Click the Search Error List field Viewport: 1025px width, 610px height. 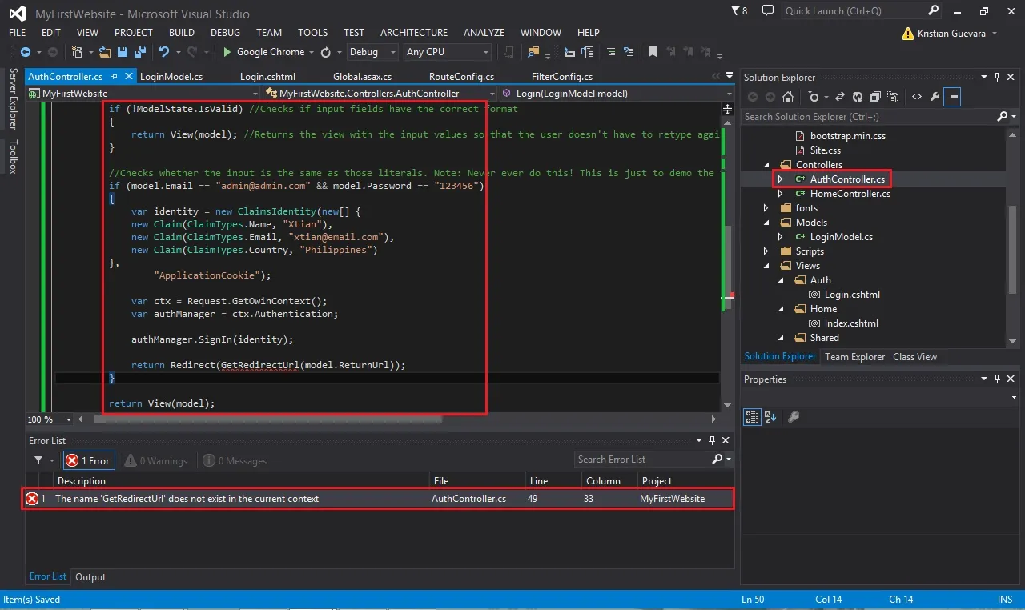coord(642,460)
